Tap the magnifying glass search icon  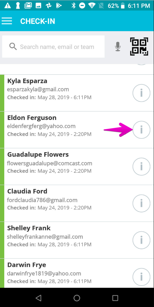click(13, 47)
